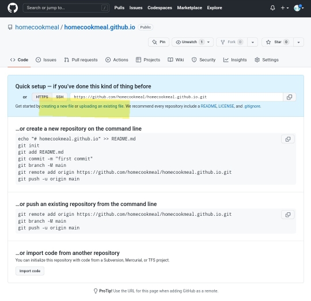Fork the repository
This screenshot has height=301, width=311.
click(232, 42)
